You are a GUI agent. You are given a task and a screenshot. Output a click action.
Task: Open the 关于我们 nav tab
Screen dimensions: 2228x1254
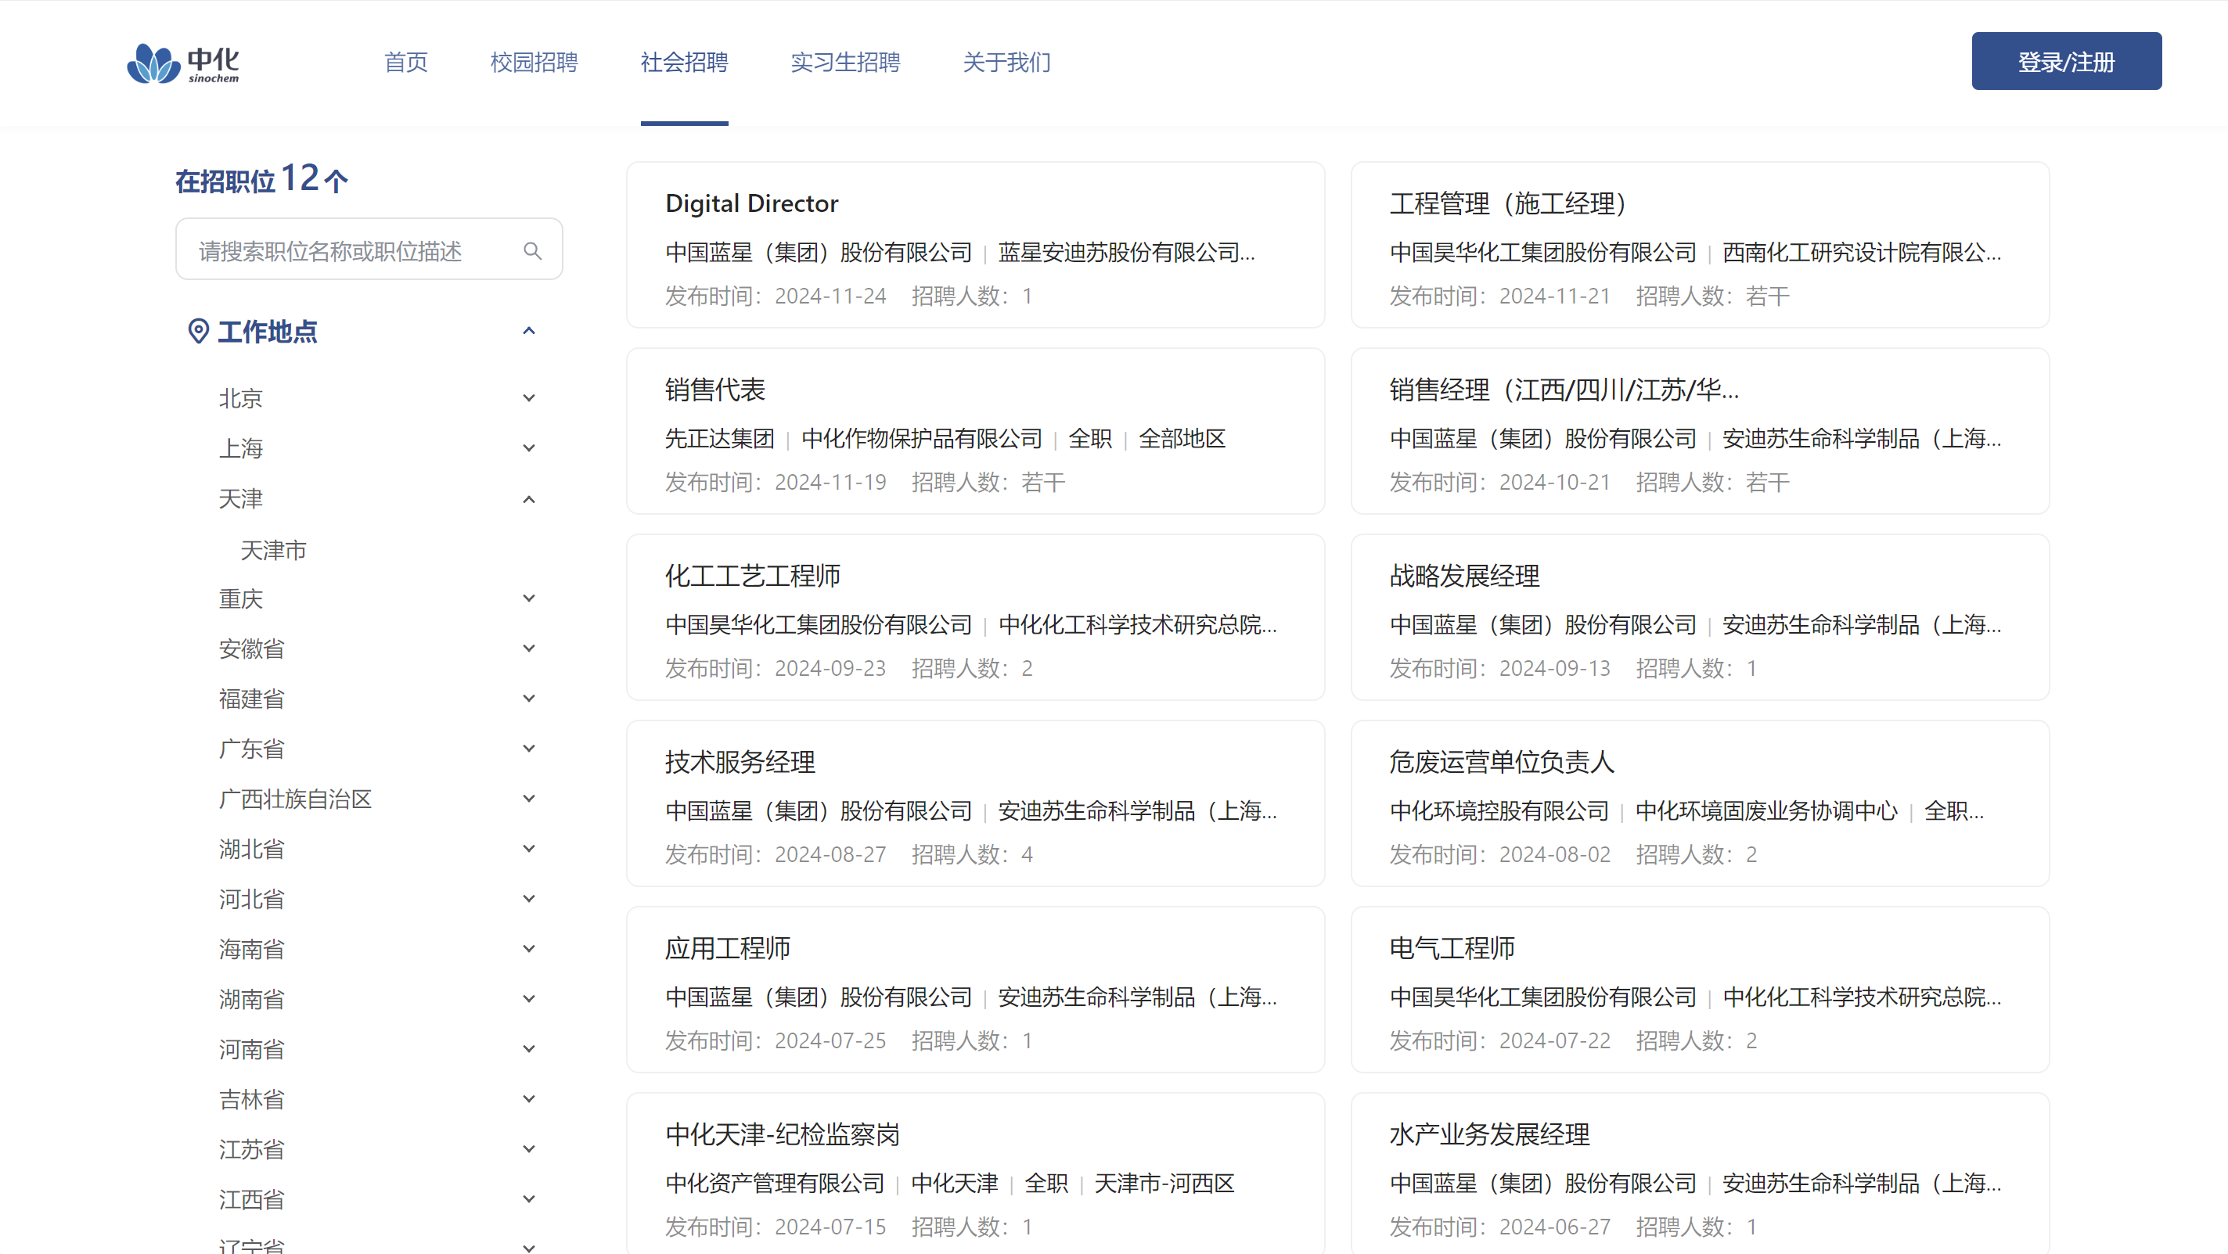(x=1006, y=63)
